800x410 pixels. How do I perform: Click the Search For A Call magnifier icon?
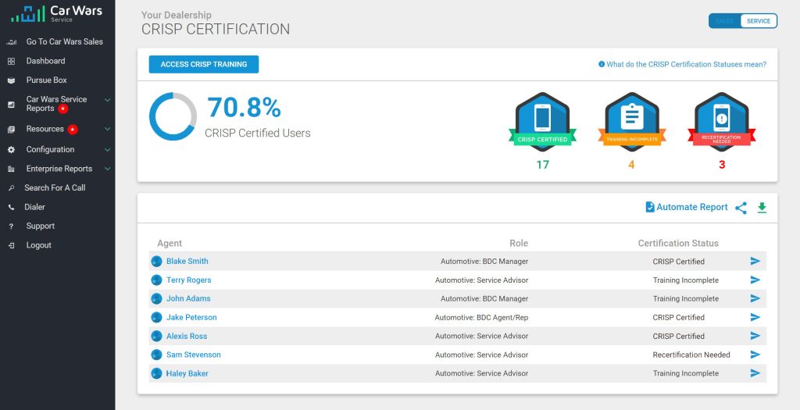coord(11,188)
